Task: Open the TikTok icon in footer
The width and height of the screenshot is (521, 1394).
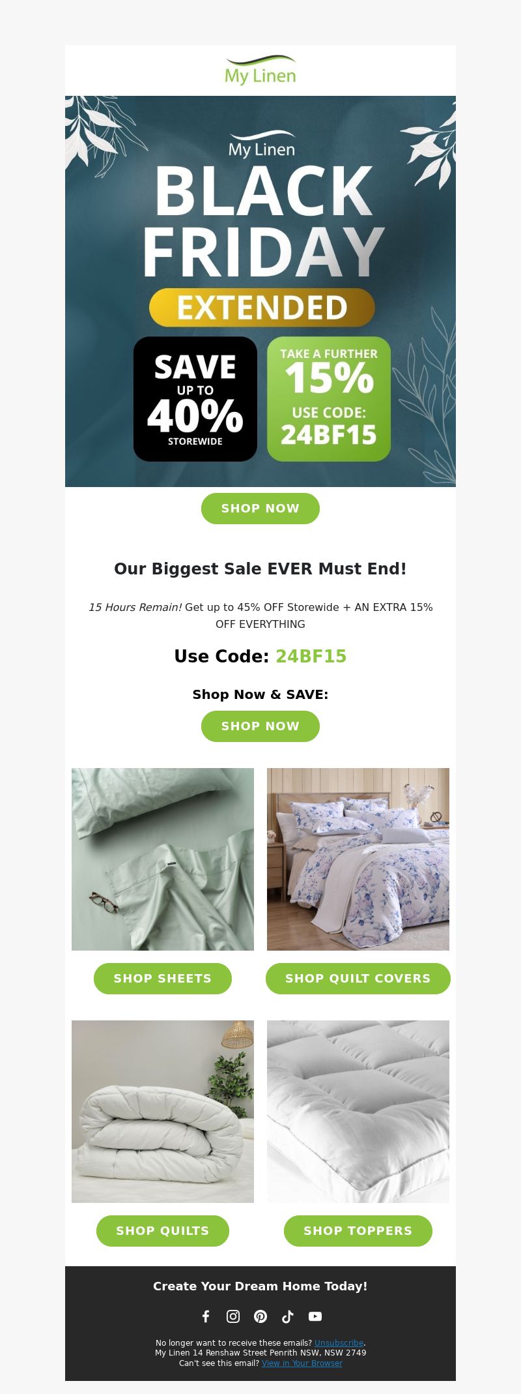Action: coord(288,1316)
